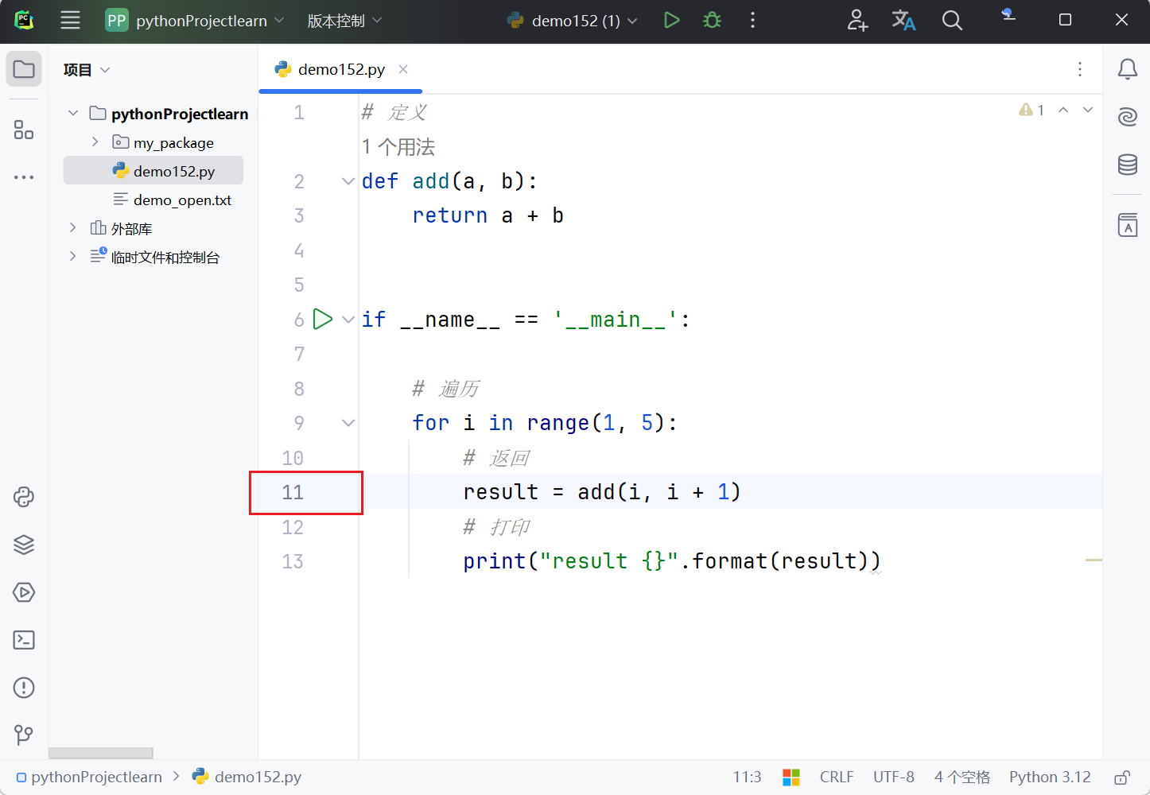
Task: Place cursor in the print statement line
Action: click(671, 561)
